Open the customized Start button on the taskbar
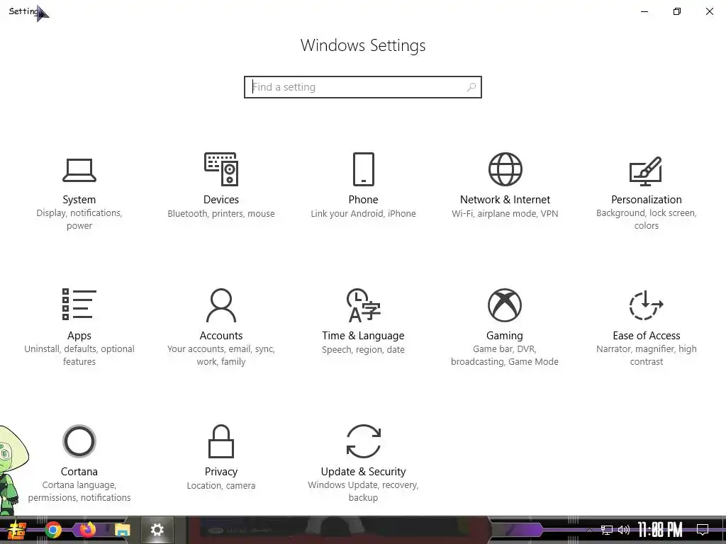The width and height of the screenshot is (726, 544). point(17,530)
